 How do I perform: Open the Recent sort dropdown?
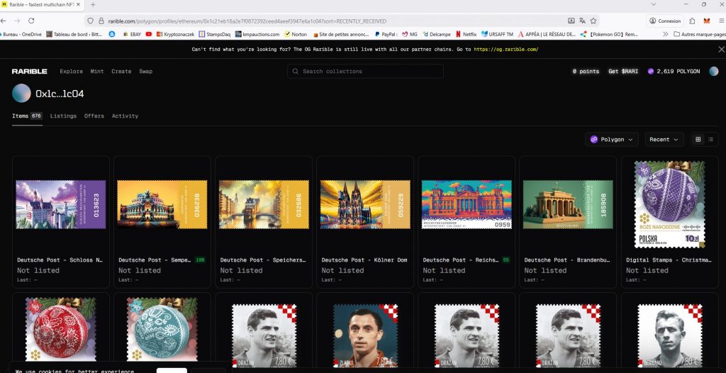click(x=664, y=140)
